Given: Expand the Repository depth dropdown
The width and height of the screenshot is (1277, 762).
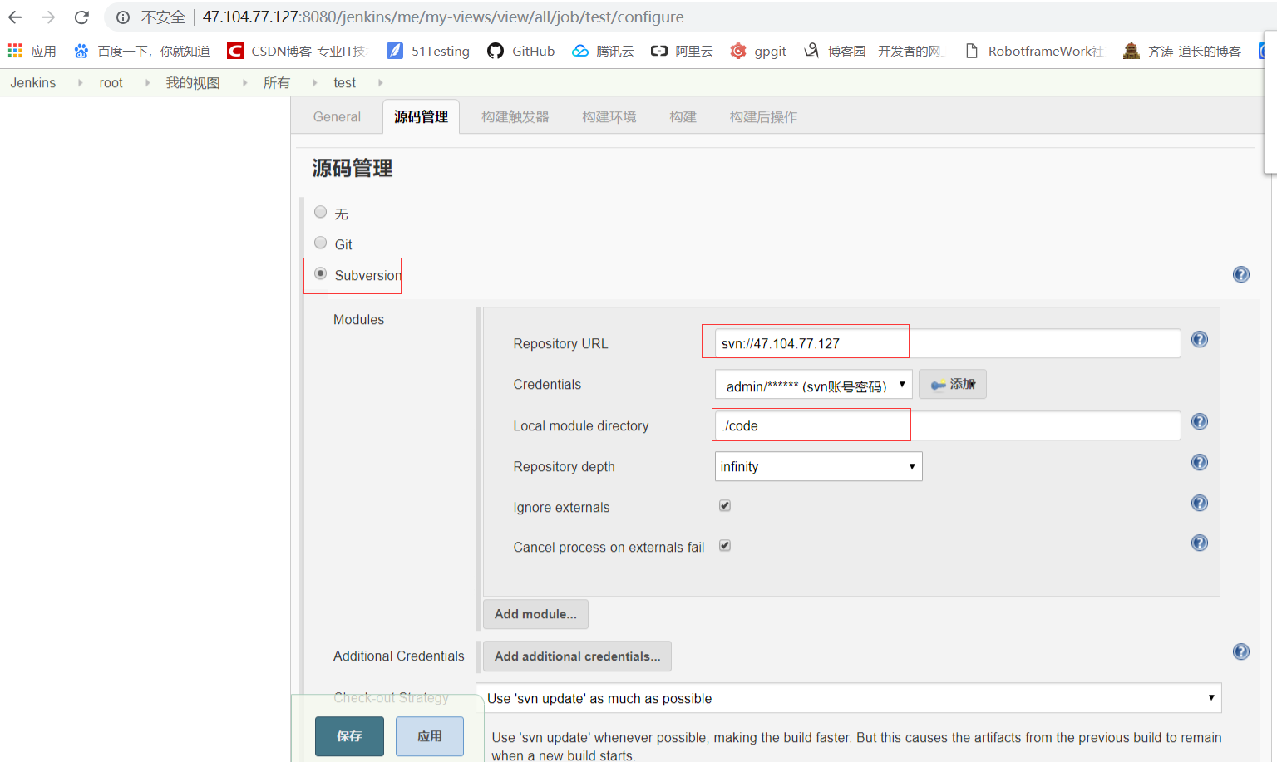Looking at the screenshot, I should pyautogui.click(x=817, y=466).
